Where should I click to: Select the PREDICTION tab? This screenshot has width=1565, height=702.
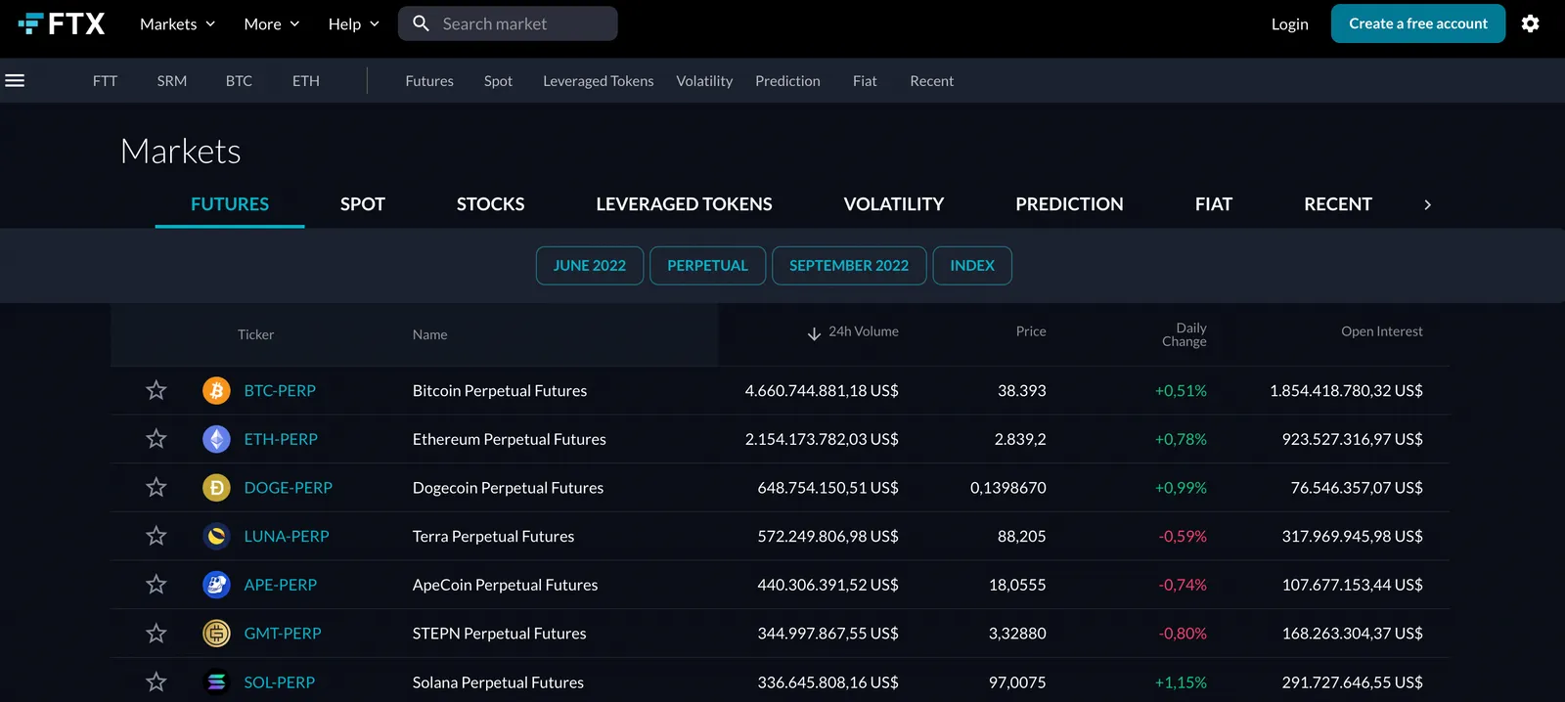pos(1069,204)
